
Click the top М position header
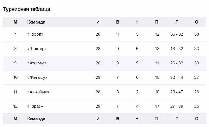(15, 22)
